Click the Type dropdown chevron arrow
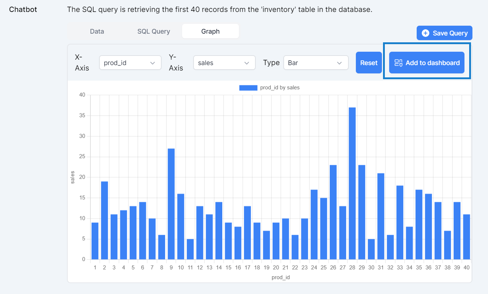Viewport: 488px width, 294px height. coord(340,63)
